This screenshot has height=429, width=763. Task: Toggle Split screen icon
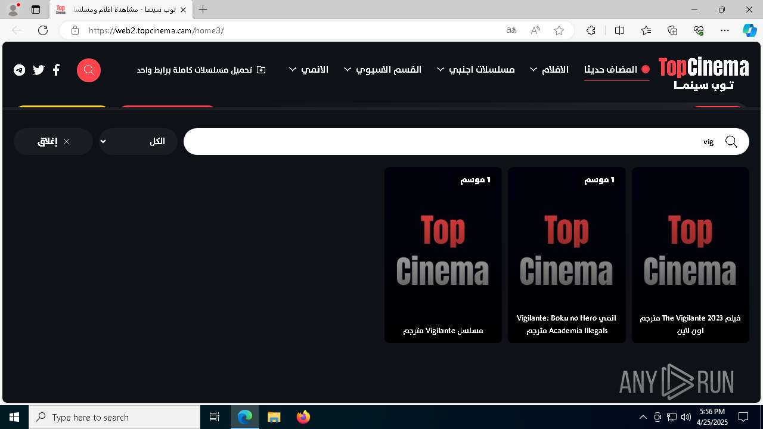tap(619, 30)
